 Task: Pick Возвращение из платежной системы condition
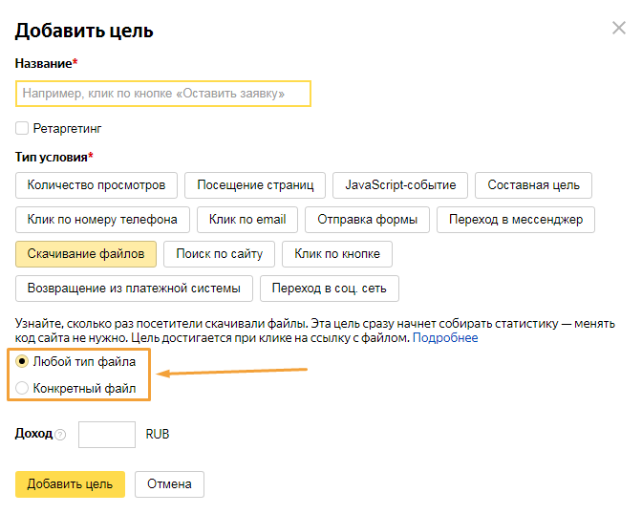tap(135, 289)
